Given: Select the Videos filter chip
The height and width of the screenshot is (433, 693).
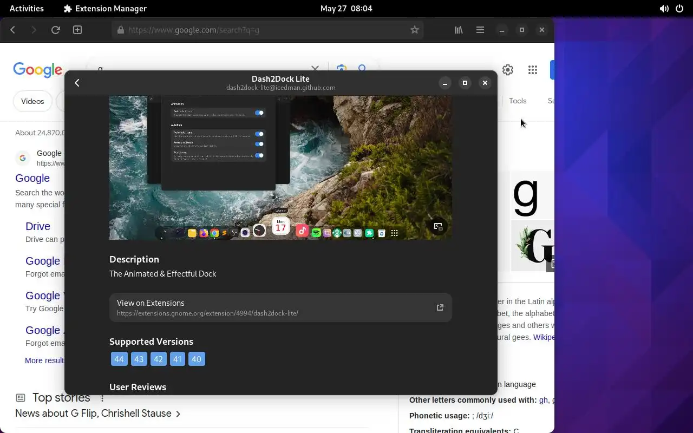Looking at the screenshot, I should point(32,101).
